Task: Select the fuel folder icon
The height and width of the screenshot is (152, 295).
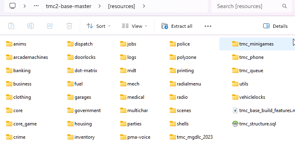Action: click(x=71, y=84)
